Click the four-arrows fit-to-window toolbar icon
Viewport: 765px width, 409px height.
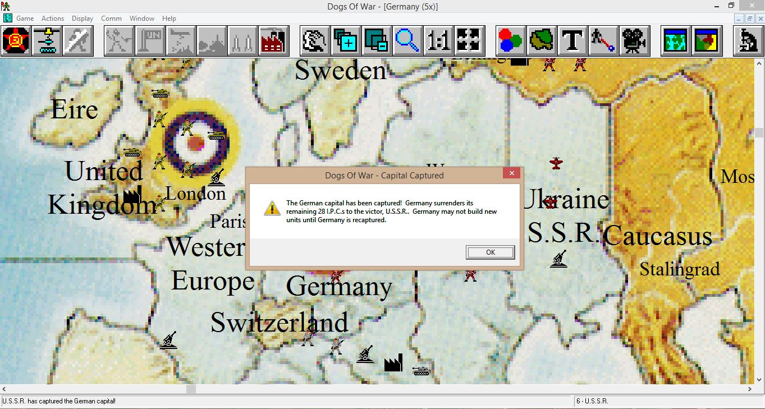469,41
